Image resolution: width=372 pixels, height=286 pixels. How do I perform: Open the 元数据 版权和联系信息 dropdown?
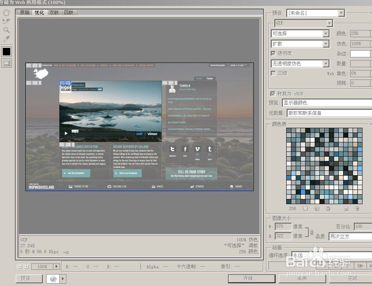tap(330, 113)
